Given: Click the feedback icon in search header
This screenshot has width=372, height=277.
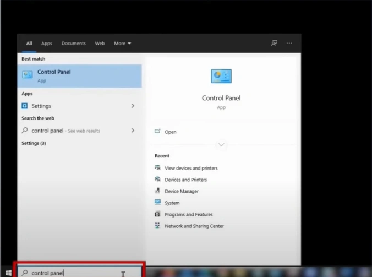Looking at the screenshot, I should (x=274, y=43).
